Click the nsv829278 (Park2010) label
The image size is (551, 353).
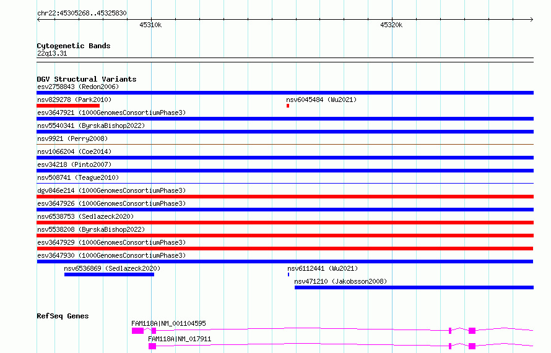click(74, 100)
